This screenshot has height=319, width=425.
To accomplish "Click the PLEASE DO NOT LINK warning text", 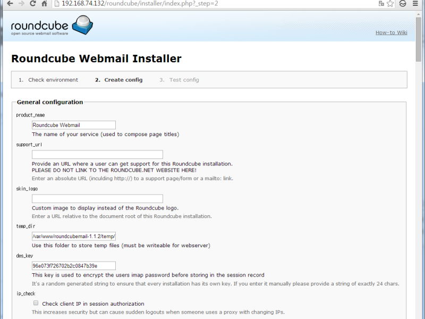I will [x=114, y=170].
